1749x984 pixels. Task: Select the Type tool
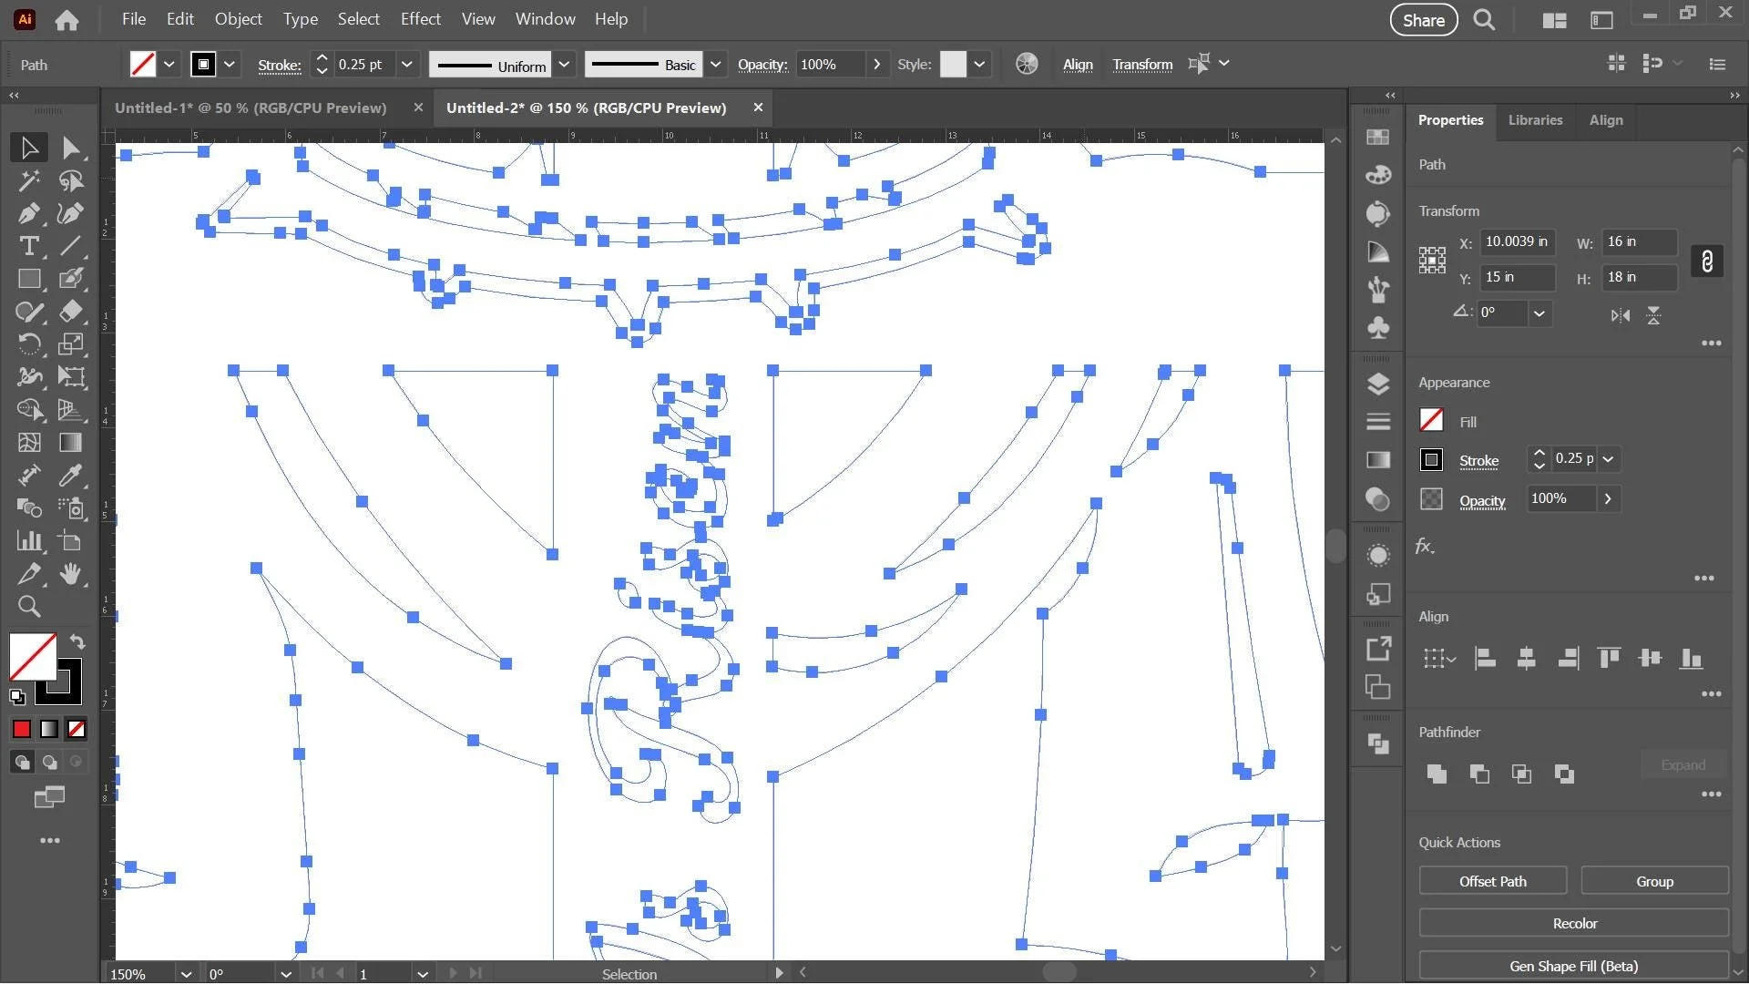click(28, 246)
